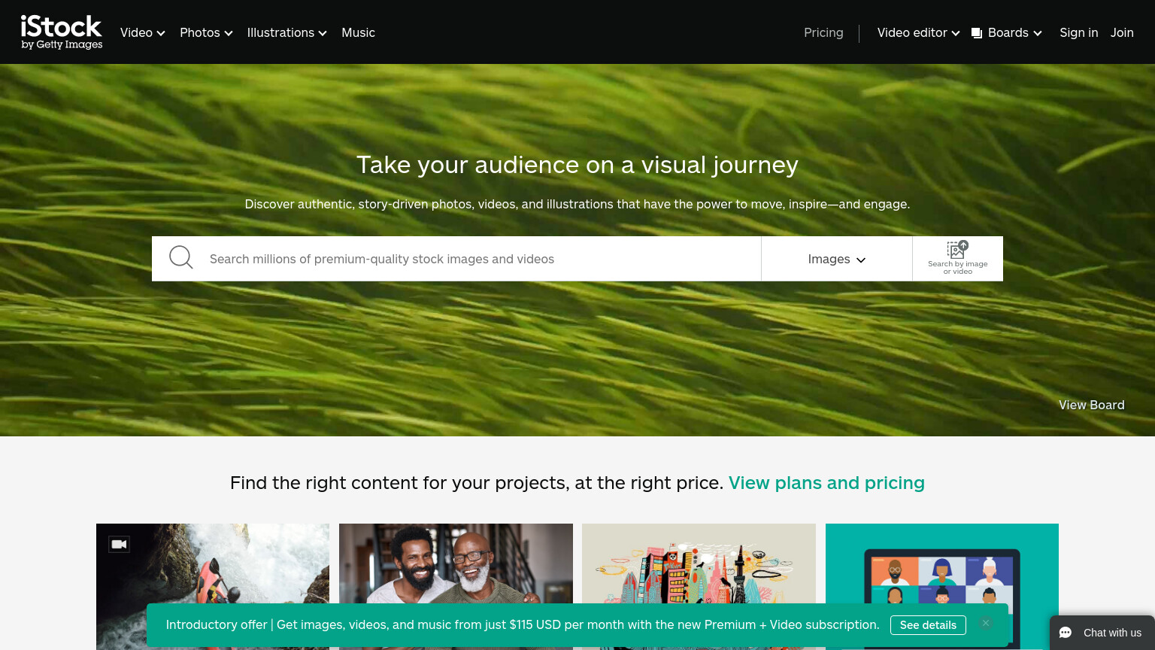This screenshot has width=1155, height=650.
Task: Click the 'Discover authentic, story-driven photos' subtitle
Action: point(577,204)
